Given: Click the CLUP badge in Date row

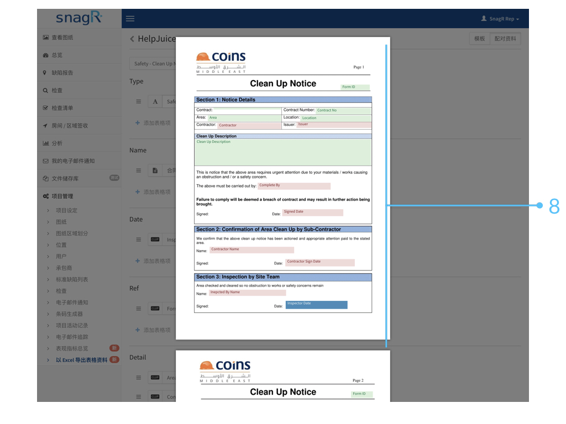Looking at the screenshot, I should 155,240.
